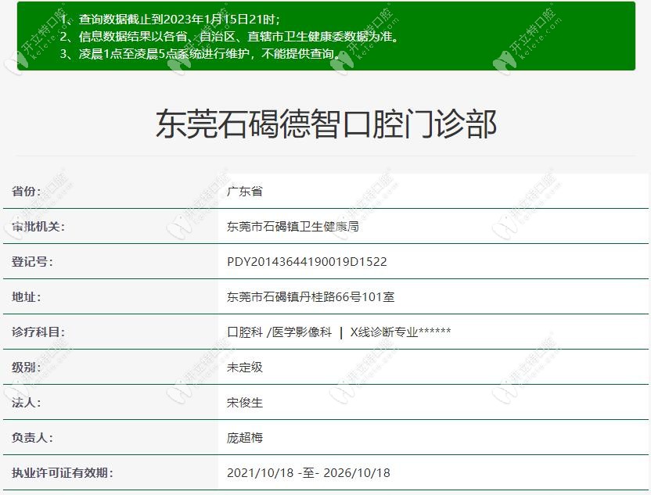Click the name 庞超梅
The image size is (651, 495).
coord(245,438)
